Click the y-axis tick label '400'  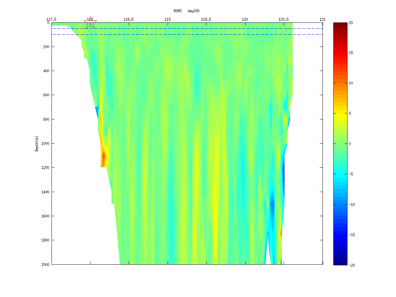[46, 71]
